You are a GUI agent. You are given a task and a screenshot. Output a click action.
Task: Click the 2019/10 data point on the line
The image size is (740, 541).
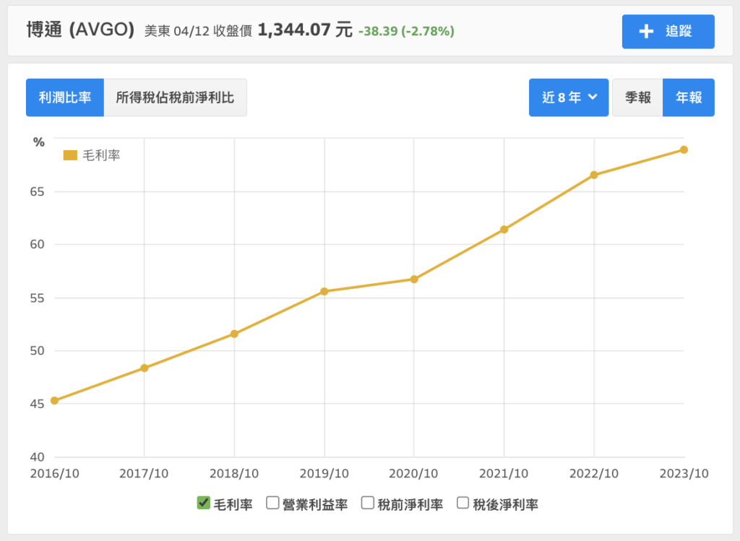click(324, 292)
